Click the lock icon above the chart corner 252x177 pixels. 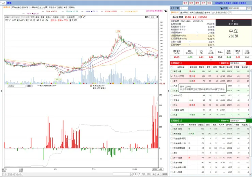[166, 11]
